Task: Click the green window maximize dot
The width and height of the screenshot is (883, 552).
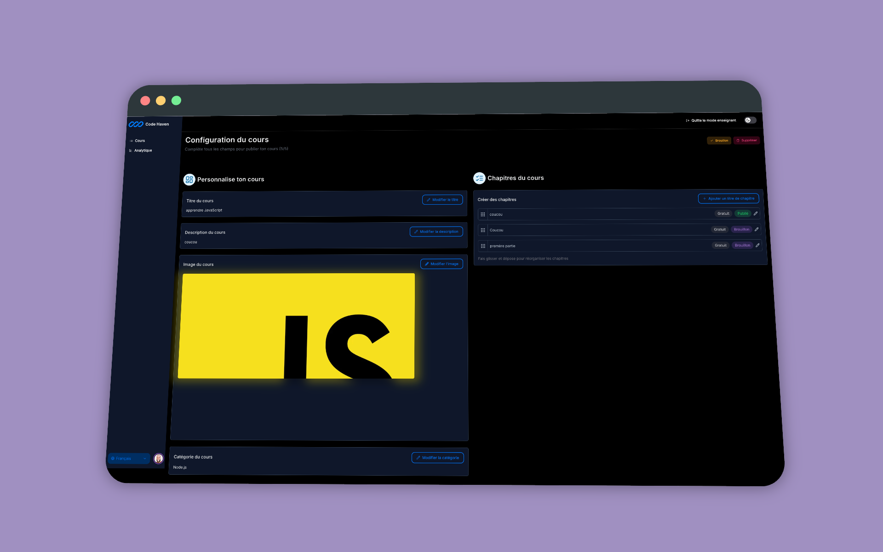Action: click(x=176, y=100)
